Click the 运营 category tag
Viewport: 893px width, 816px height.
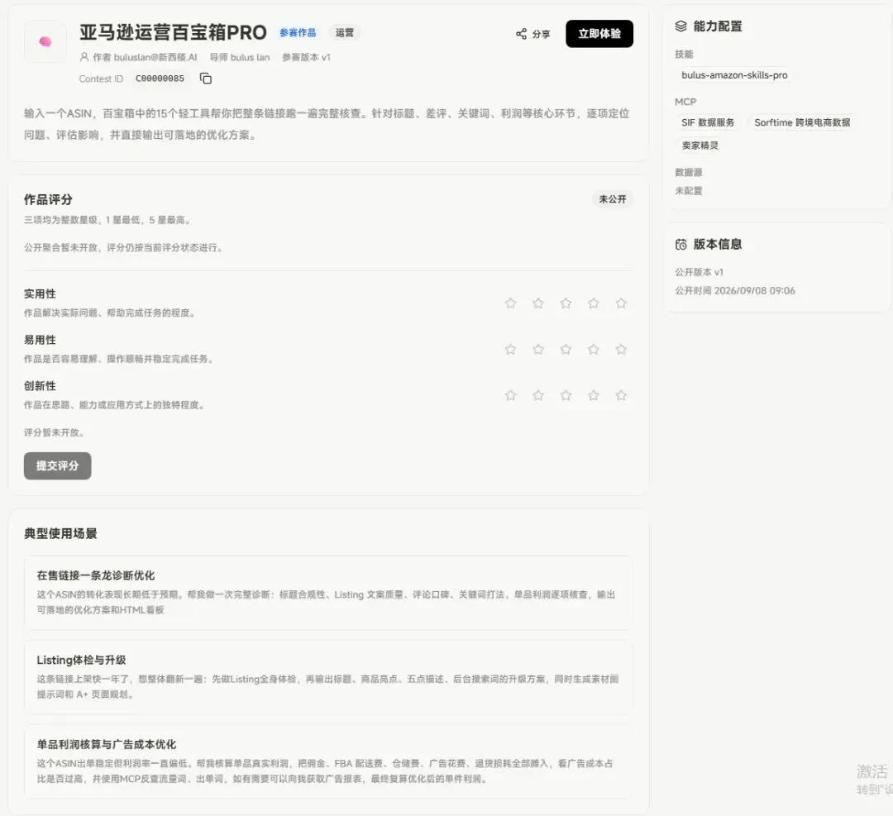[x=344, y=32]
